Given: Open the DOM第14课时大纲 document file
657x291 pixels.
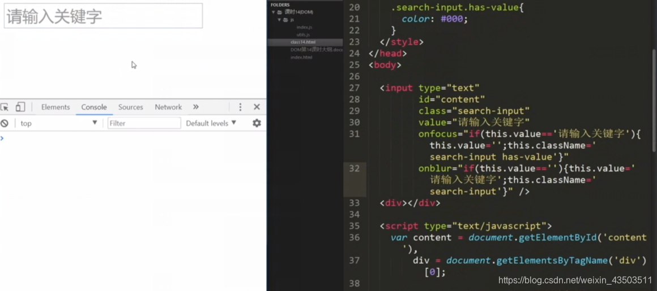Looking at the screenshot, I should (x=317, y=50).
